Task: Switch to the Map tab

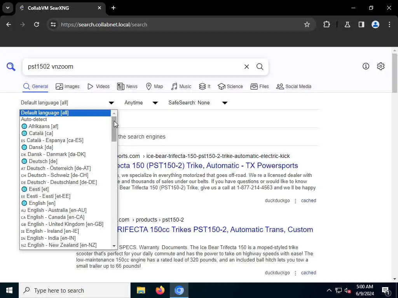Action: pyautogui.click(x=154, y=87)
